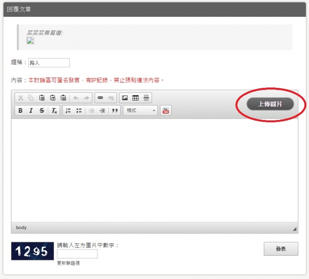Click the 菜菜菜鳥寫道 quote text
This screenshot has width=309, height=279.
coord(45,33)
